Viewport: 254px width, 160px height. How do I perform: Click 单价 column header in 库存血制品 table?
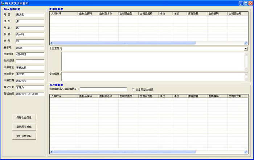(x=180, y=96)
